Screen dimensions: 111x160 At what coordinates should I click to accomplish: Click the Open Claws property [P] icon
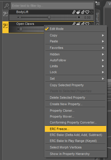[5, 26]
